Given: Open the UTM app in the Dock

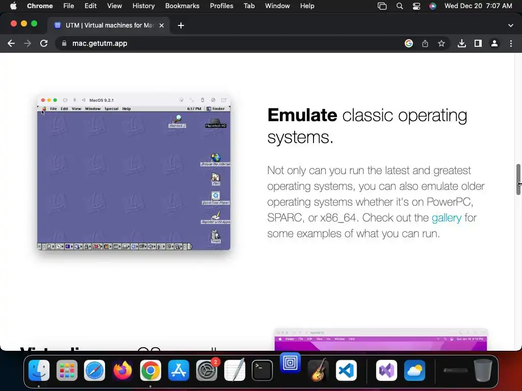Looking at the screenshot, I should [x=290, y=362].
